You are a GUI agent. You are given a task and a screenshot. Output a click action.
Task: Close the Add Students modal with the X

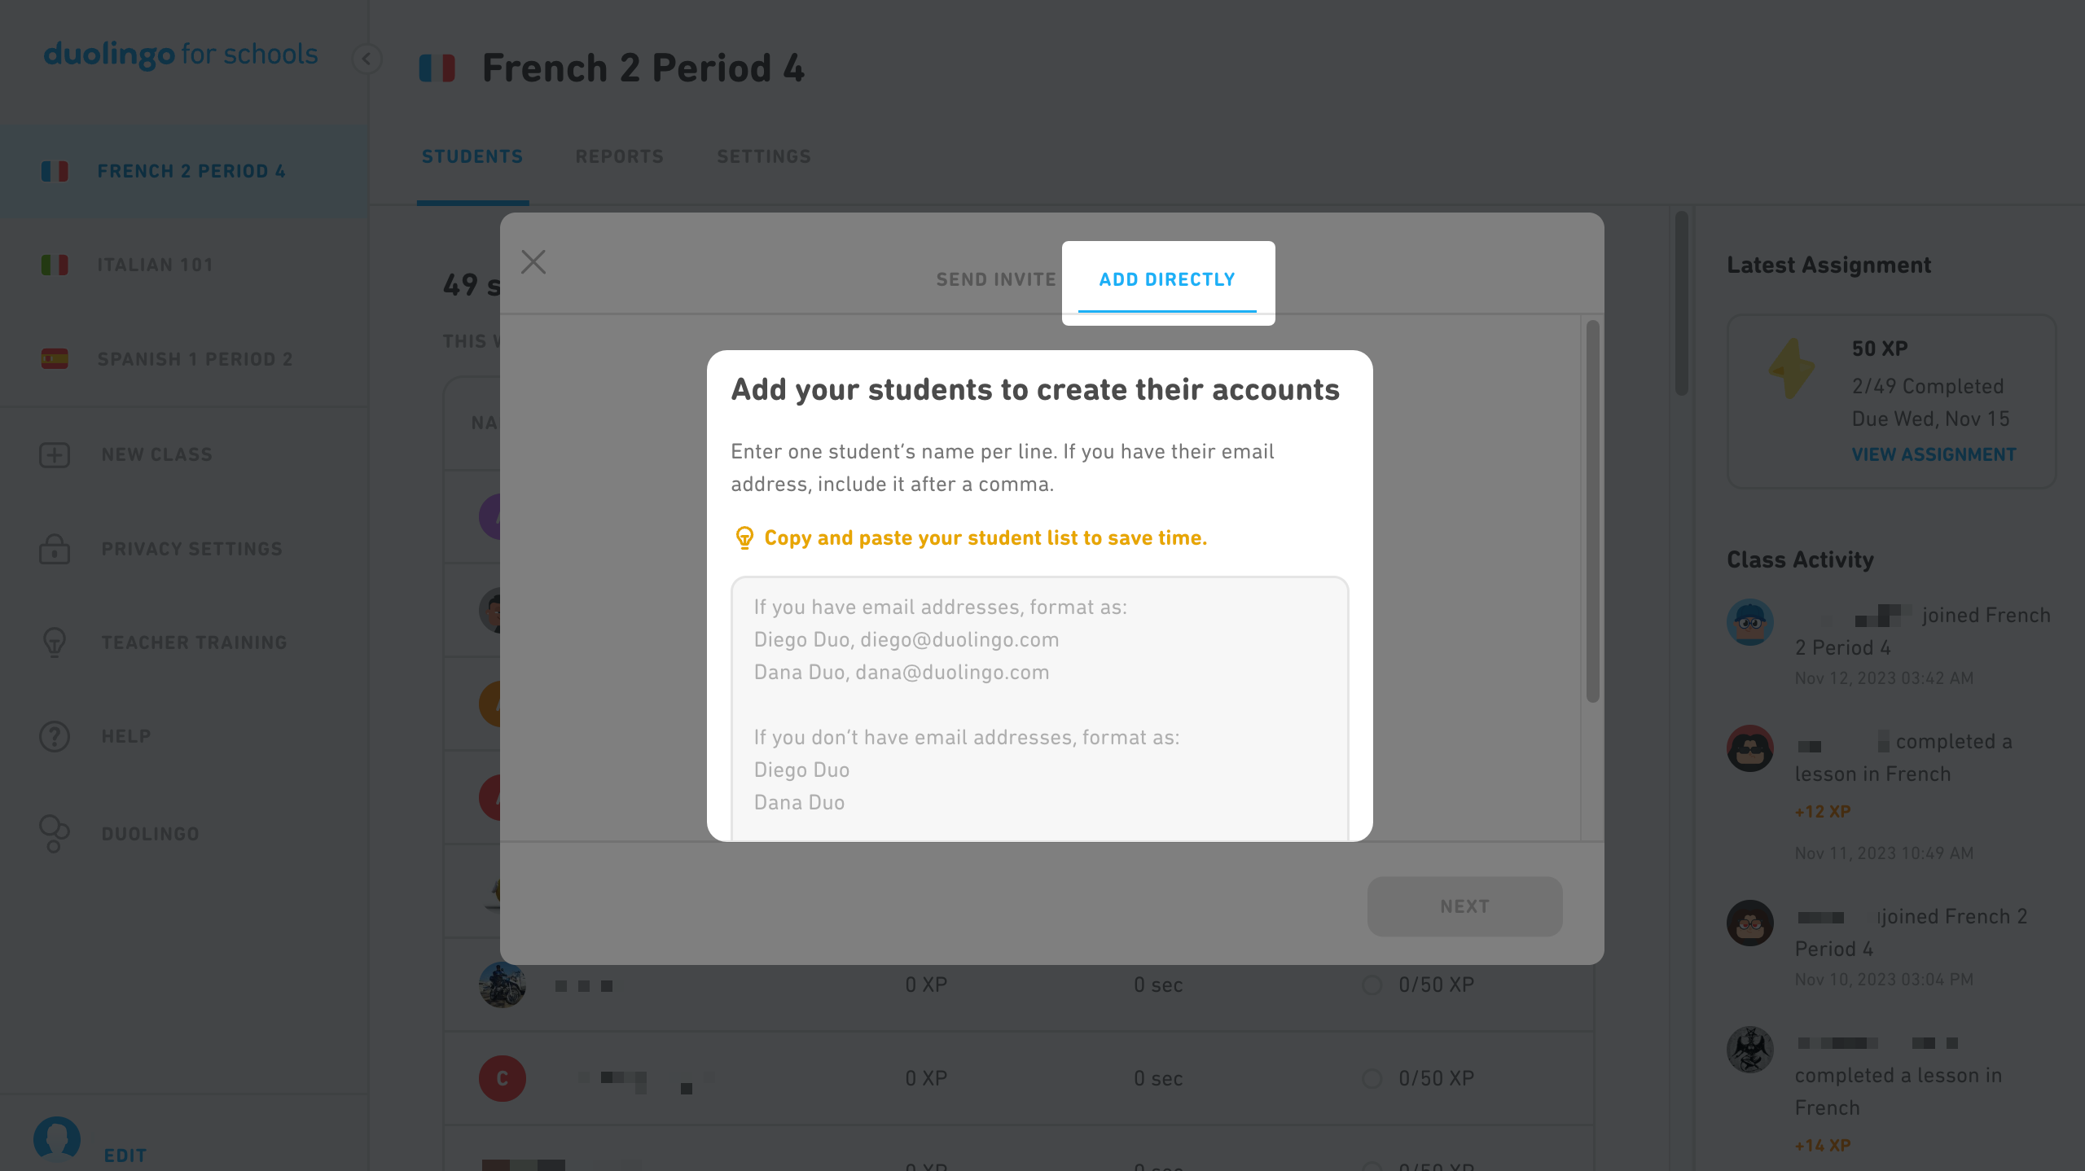(x=533, y=261)
